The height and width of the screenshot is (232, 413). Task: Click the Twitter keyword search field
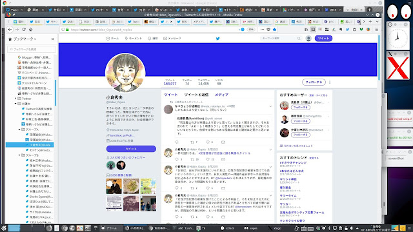[x=281, y=39]
